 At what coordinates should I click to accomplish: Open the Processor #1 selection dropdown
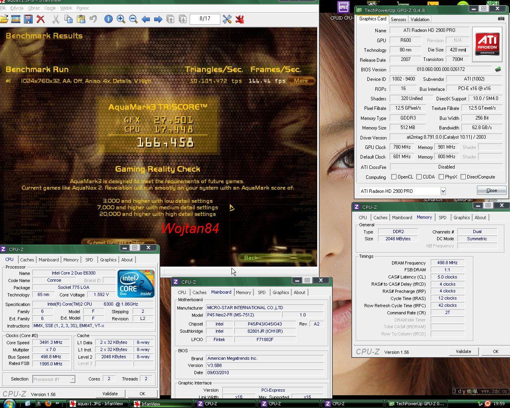tap(73, 379)
